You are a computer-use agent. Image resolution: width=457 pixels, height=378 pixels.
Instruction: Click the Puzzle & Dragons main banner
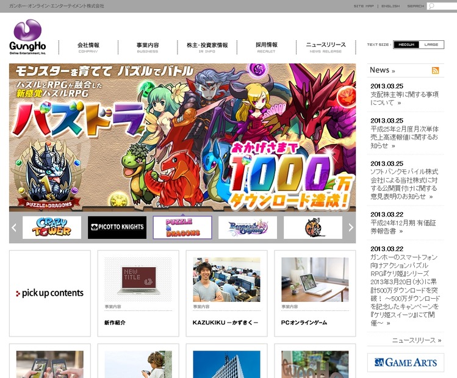[182, 137]
